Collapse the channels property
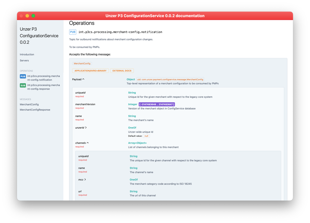310x223 pixels. point(82,143)
